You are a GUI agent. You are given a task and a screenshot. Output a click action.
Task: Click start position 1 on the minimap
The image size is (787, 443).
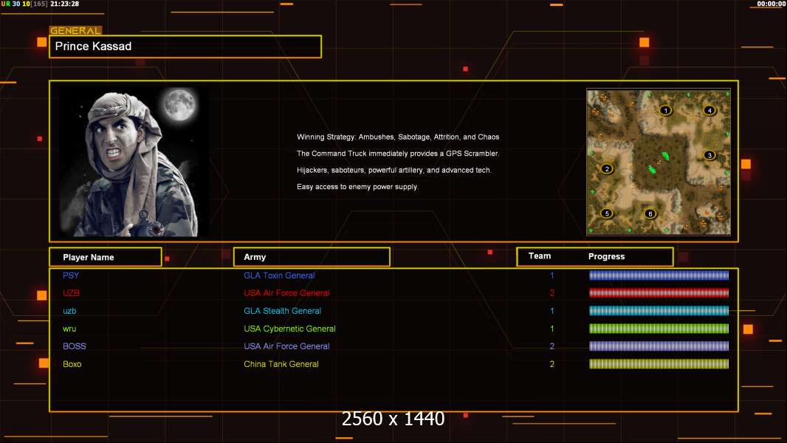(x=665, y=110)
